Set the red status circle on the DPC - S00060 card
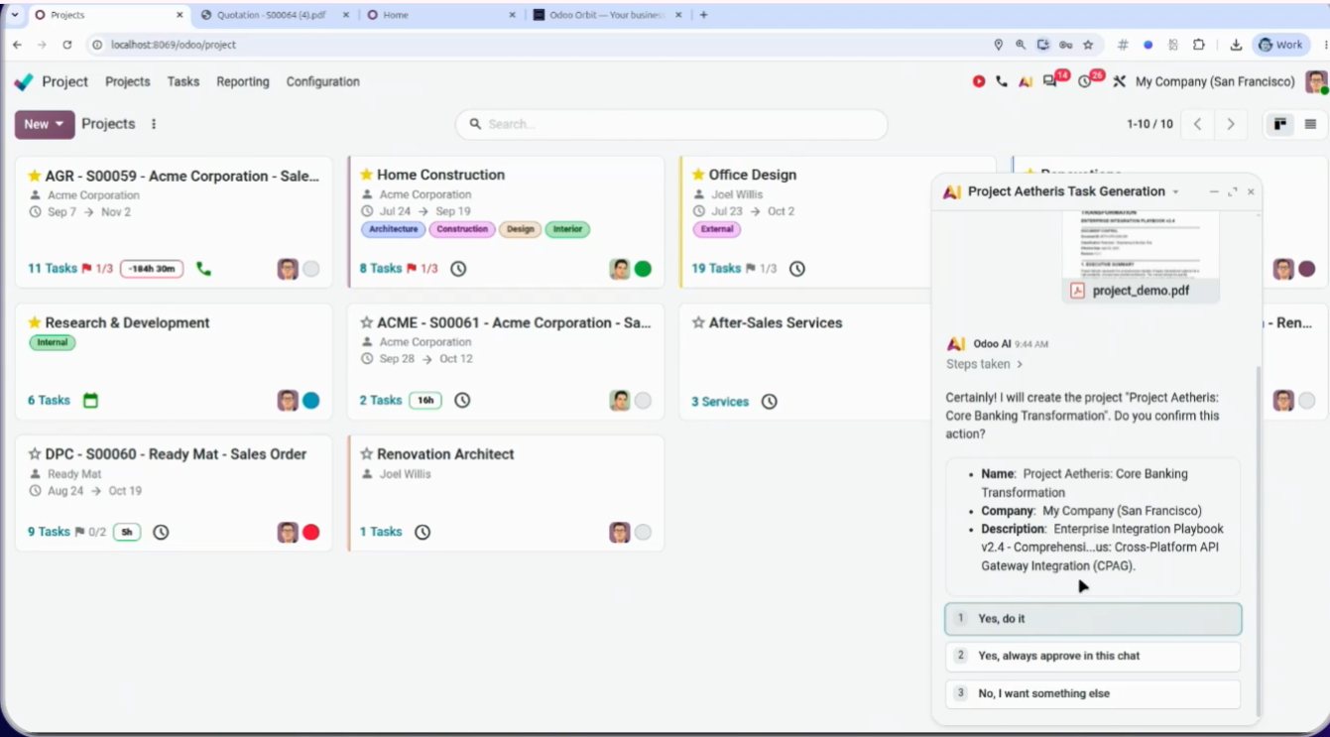The width and height of the screenshot is (1330, 737). coord(311,532)
